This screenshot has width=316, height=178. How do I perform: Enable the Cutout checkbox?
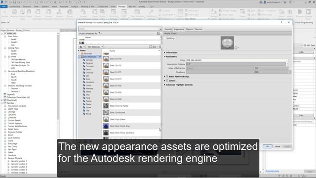click(x=167, y=81)
